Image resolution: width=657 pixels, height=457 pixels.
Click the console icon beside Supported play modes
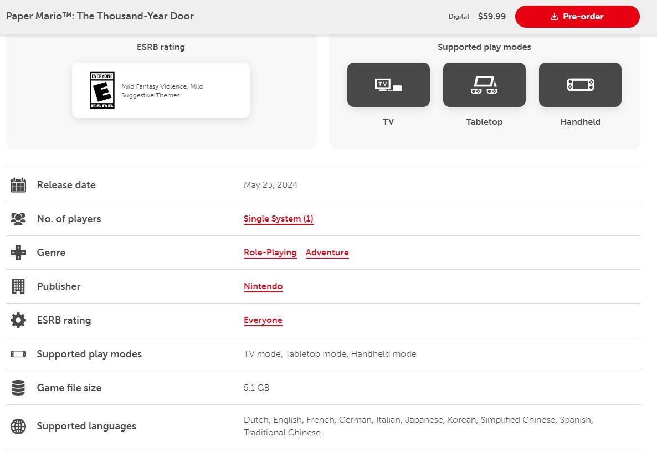(x=18, y=354)
